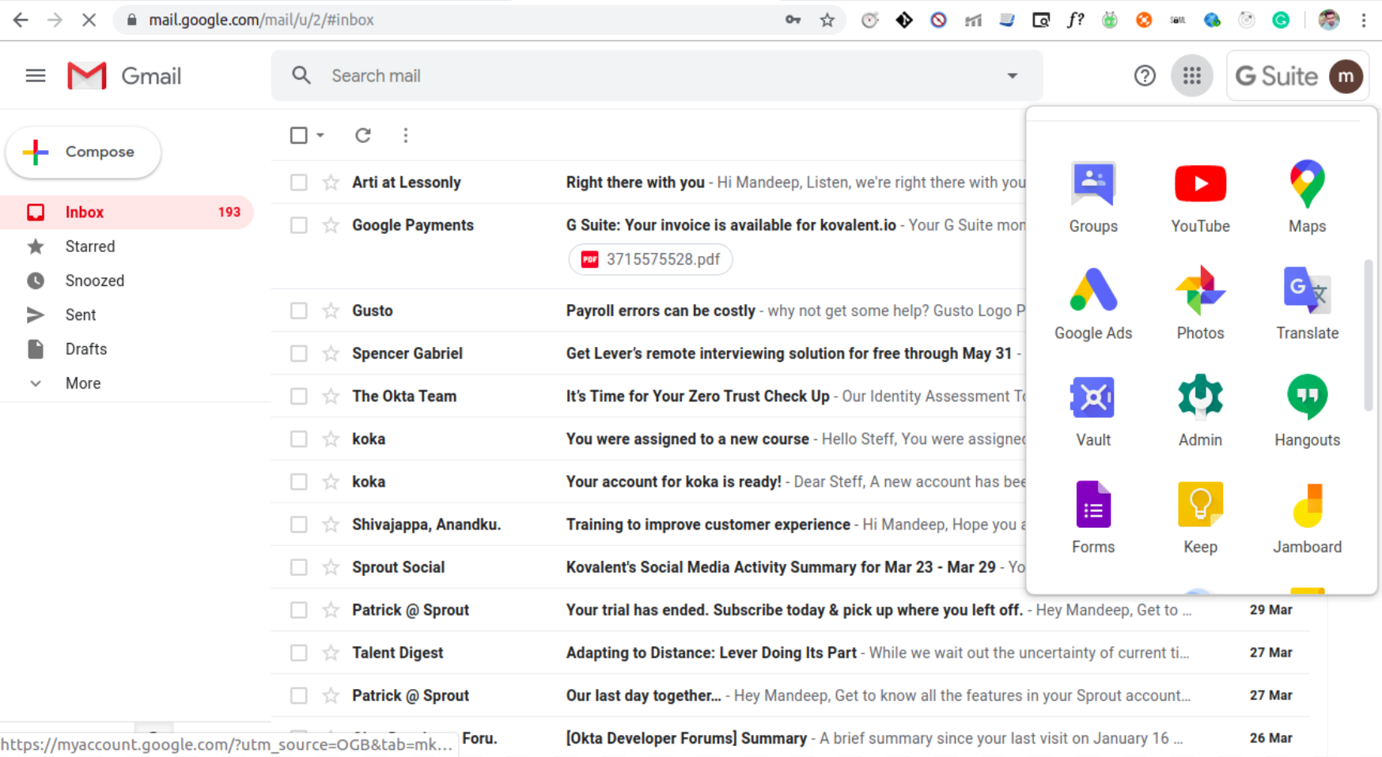
Task: Star the Gusto email
Action: tap(331, 311)
